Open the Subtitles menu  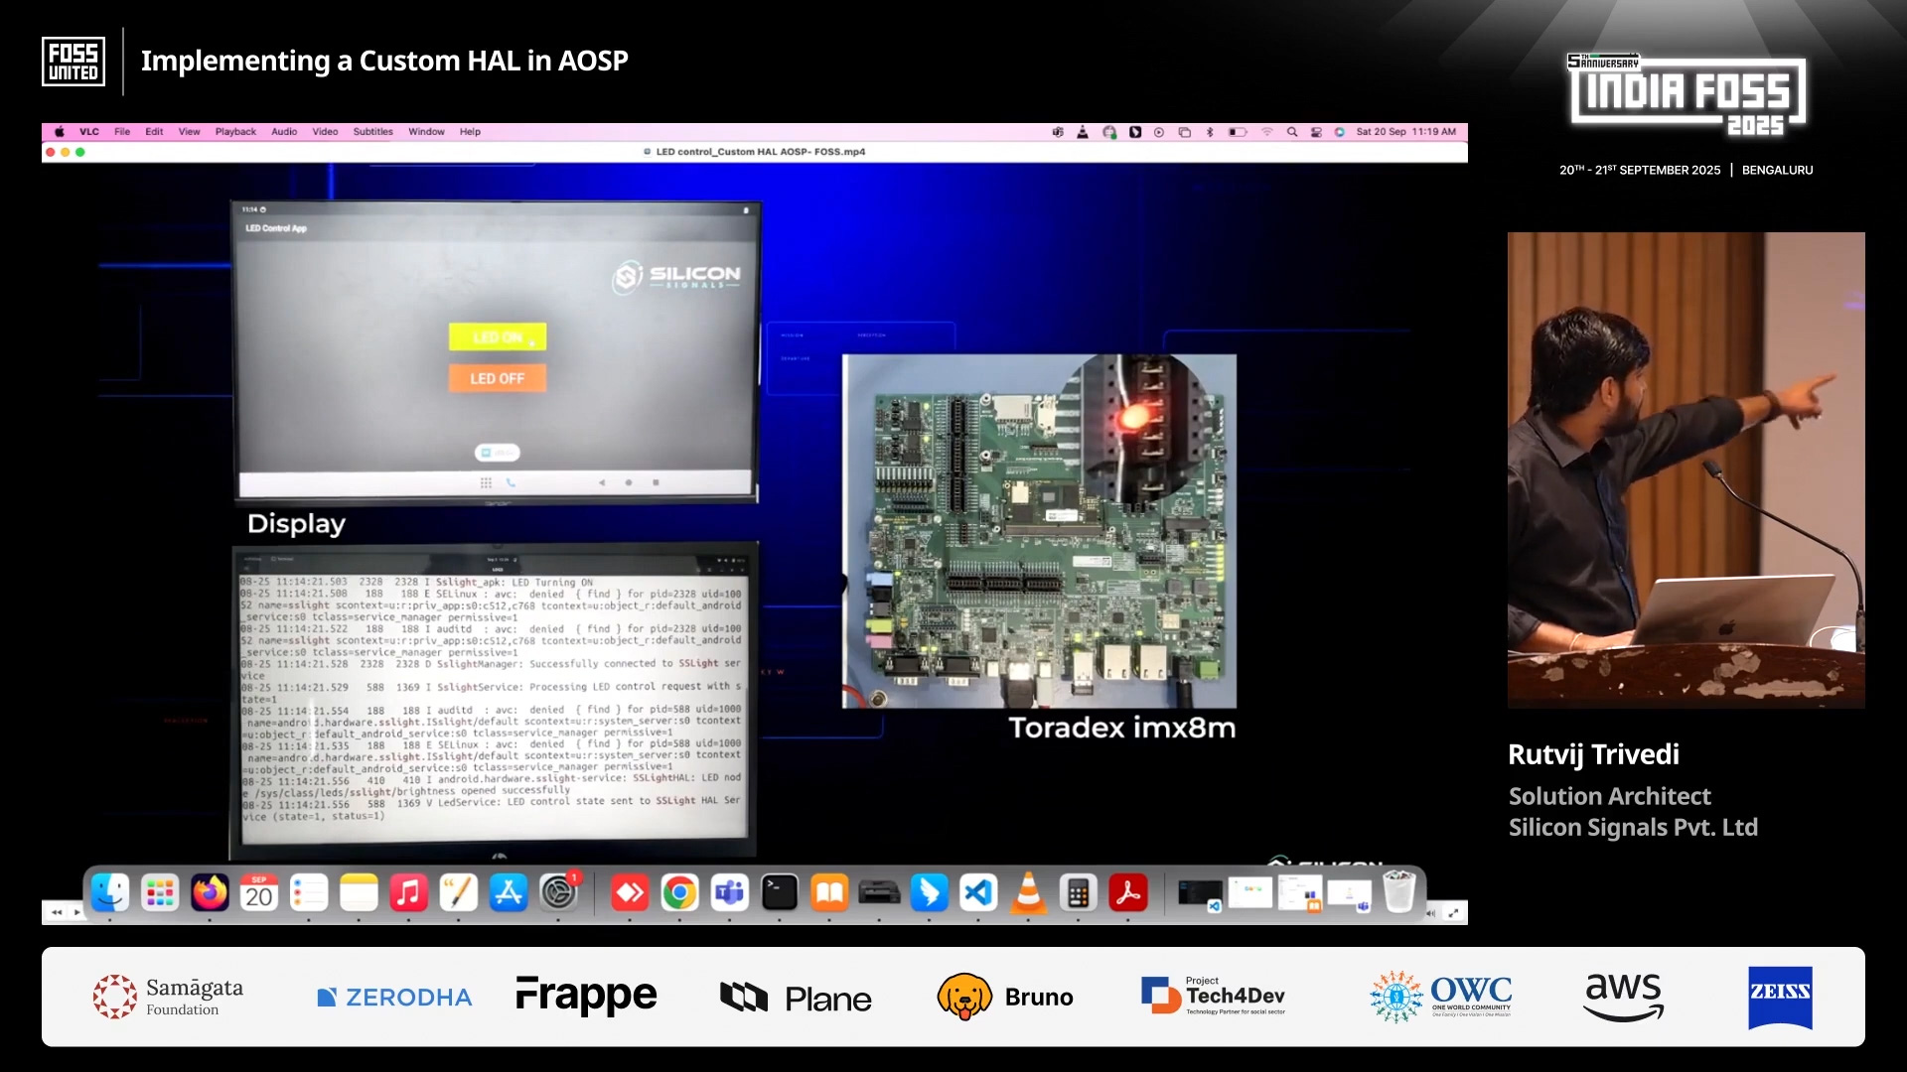[x=372, y=132]
